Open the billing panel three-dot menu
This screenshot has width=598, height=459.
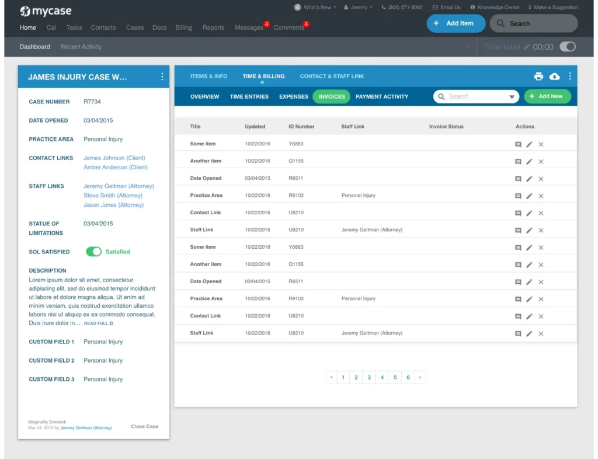pos(570,76)
